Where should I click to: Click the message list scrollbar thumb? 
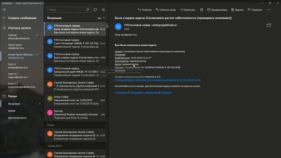107,26
